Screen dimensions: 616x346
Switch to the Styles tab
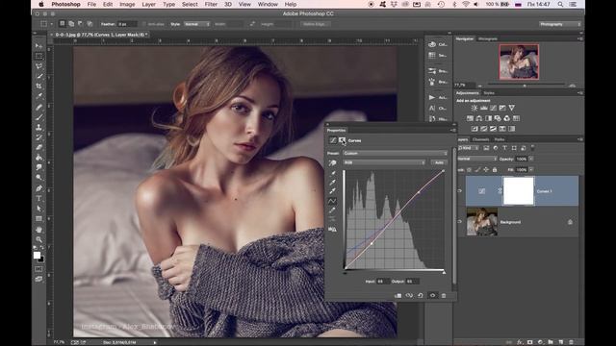489,93
